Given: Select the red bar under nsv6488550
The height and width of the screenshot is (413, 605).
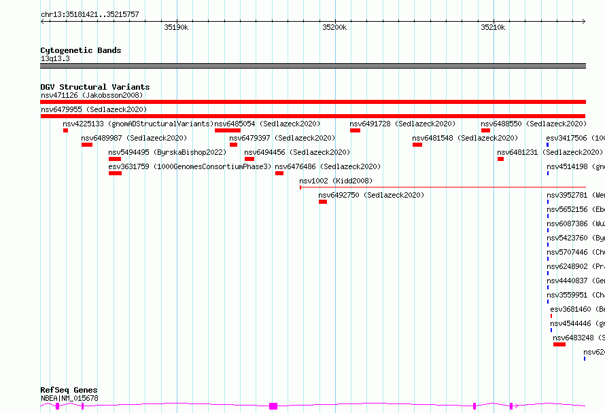Looking at the screenshot, I should point(485,130).
